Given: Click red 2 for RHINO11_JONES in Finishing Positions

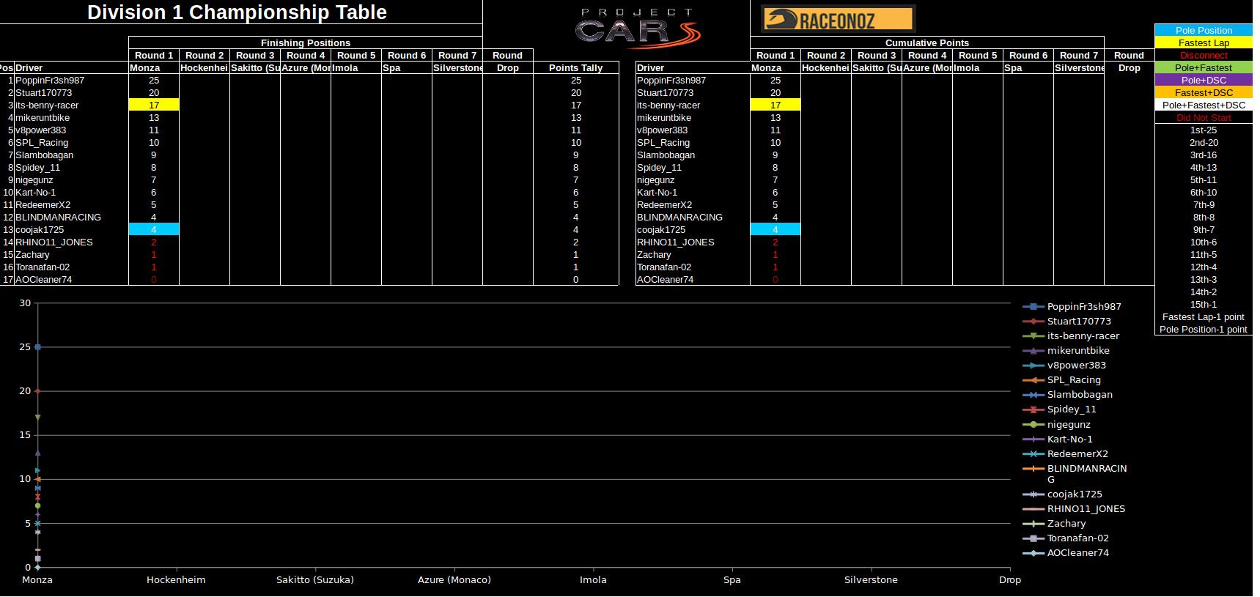Looking at the screenshot, I should click(154, 242).
